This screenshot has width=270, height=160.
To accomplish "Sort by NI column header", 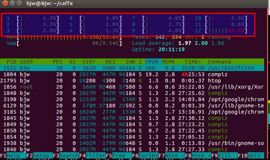I will coord(72,62).
